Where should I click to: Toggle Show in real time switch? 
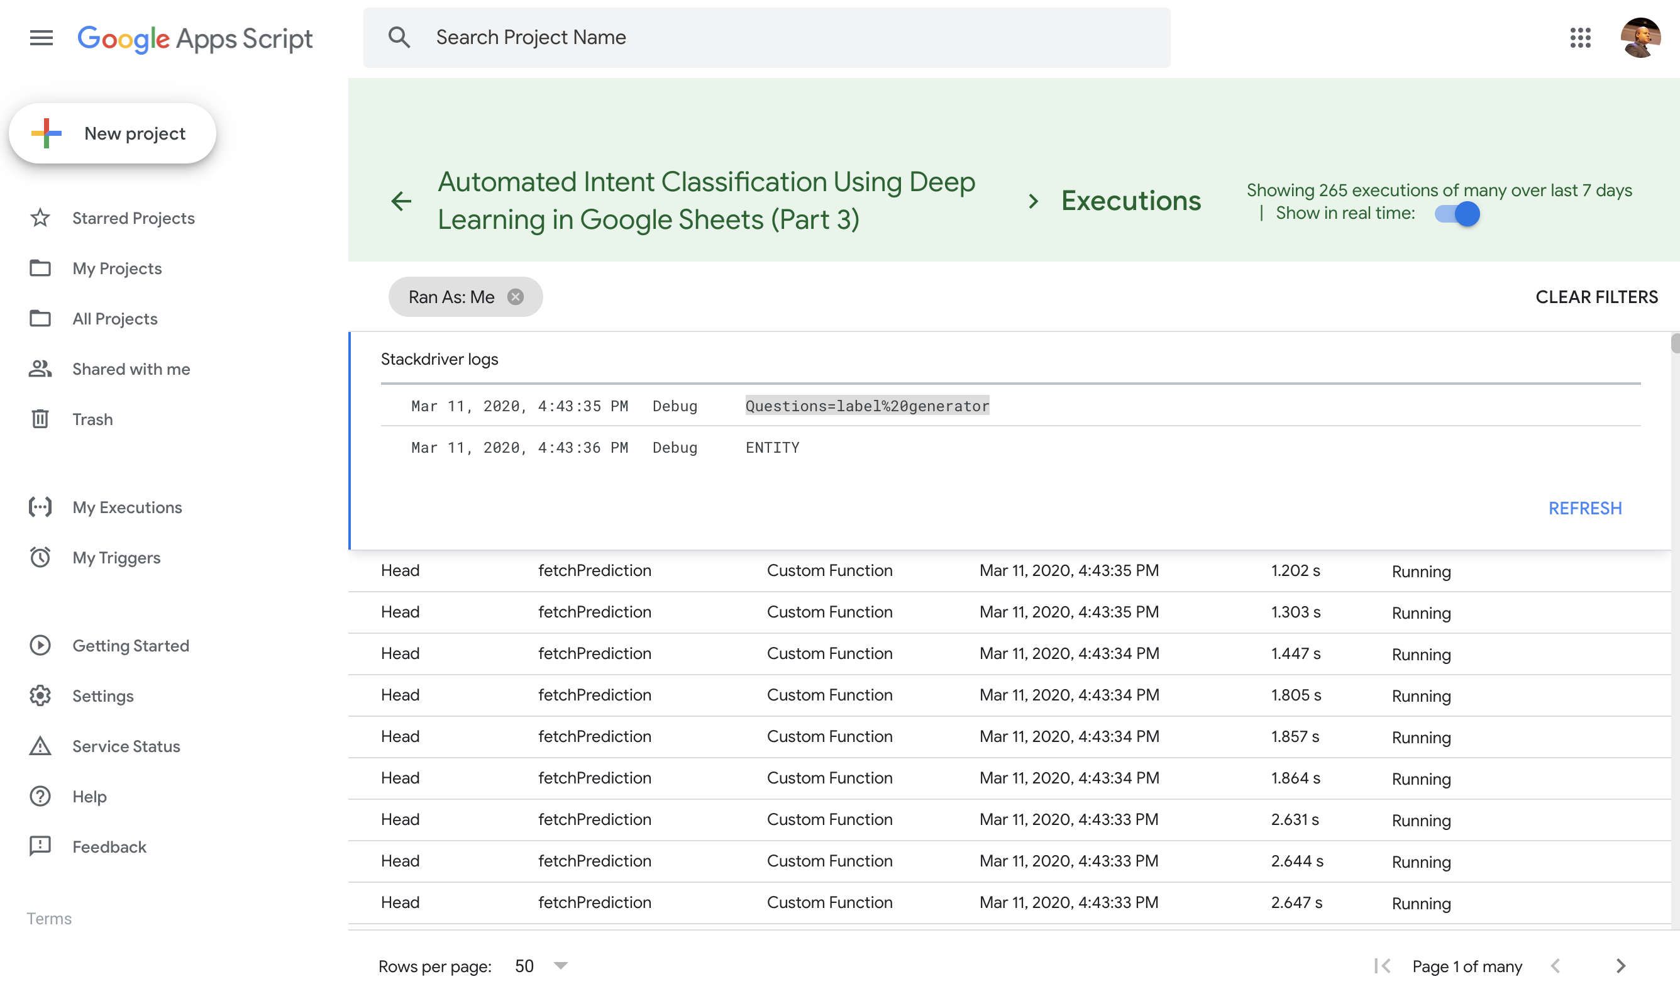[1457, 214]
